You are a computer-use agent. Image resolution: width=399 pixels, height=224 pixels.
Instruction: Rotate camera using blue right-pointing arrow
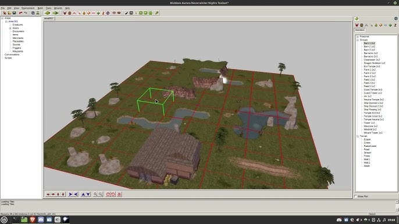(x=70, y=194)
